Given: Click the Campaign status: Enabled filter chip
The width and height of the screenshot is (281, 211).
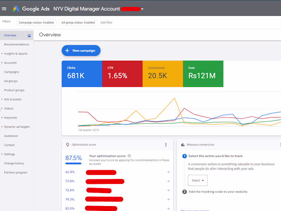Looking at the screenshot, I should pos(36,23).
